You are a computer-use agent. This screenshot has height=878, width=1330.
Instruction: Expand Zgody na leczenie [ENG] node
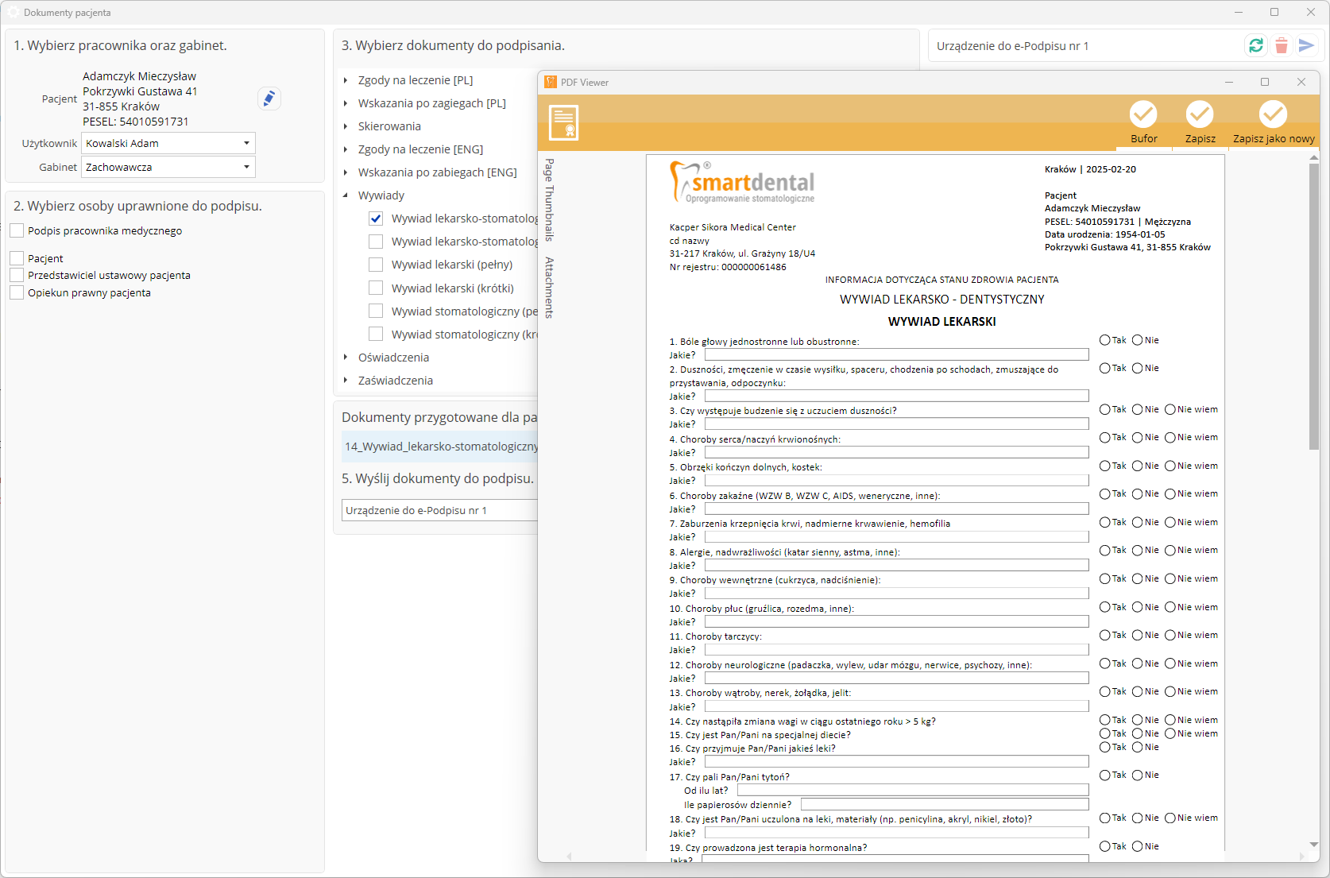pos(346,149)
